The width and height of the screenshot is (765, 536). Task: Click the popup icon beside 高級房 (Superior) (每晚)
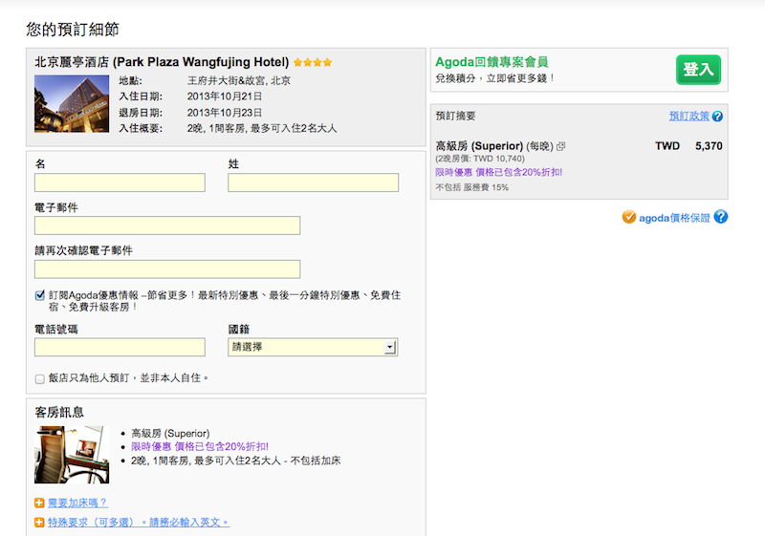pyautogui.click(x=561, y=146)
